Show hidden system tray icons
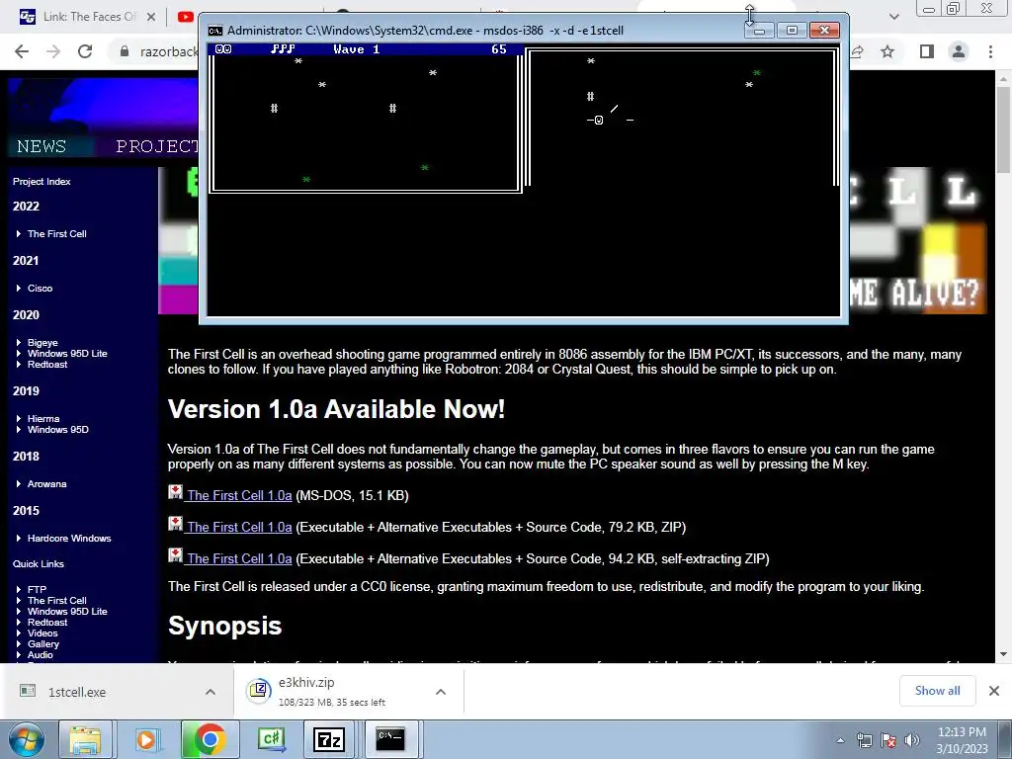This screenshot has height=759, width=1012. [840, 740]
